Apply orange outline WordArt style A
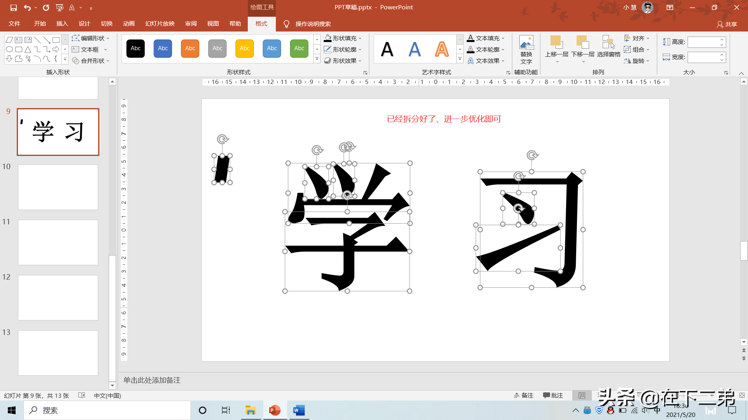Image resolution: width=748 pixels, height=420 pixels. (442, 49)
